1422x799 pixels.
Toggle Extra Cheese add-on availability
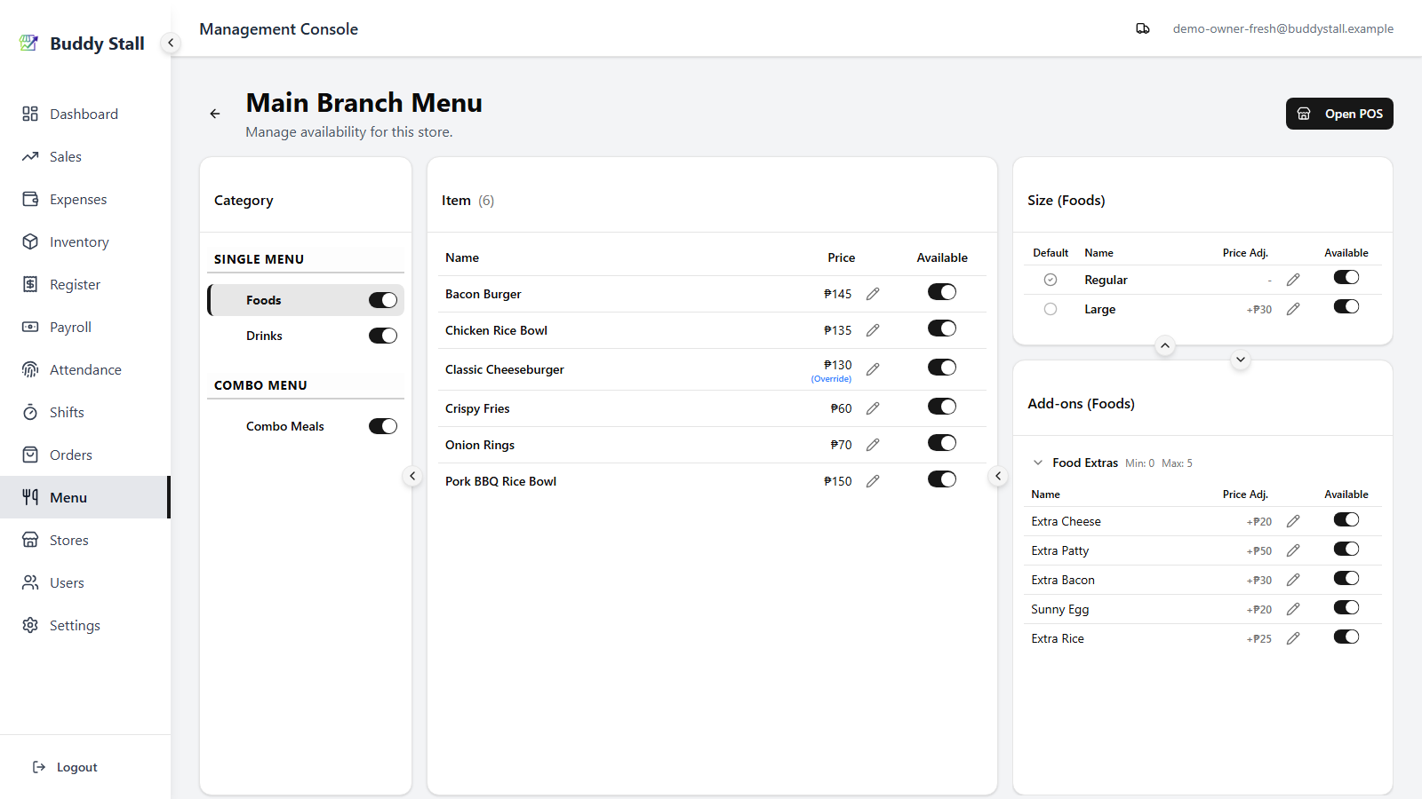[x=1346, y=519]
